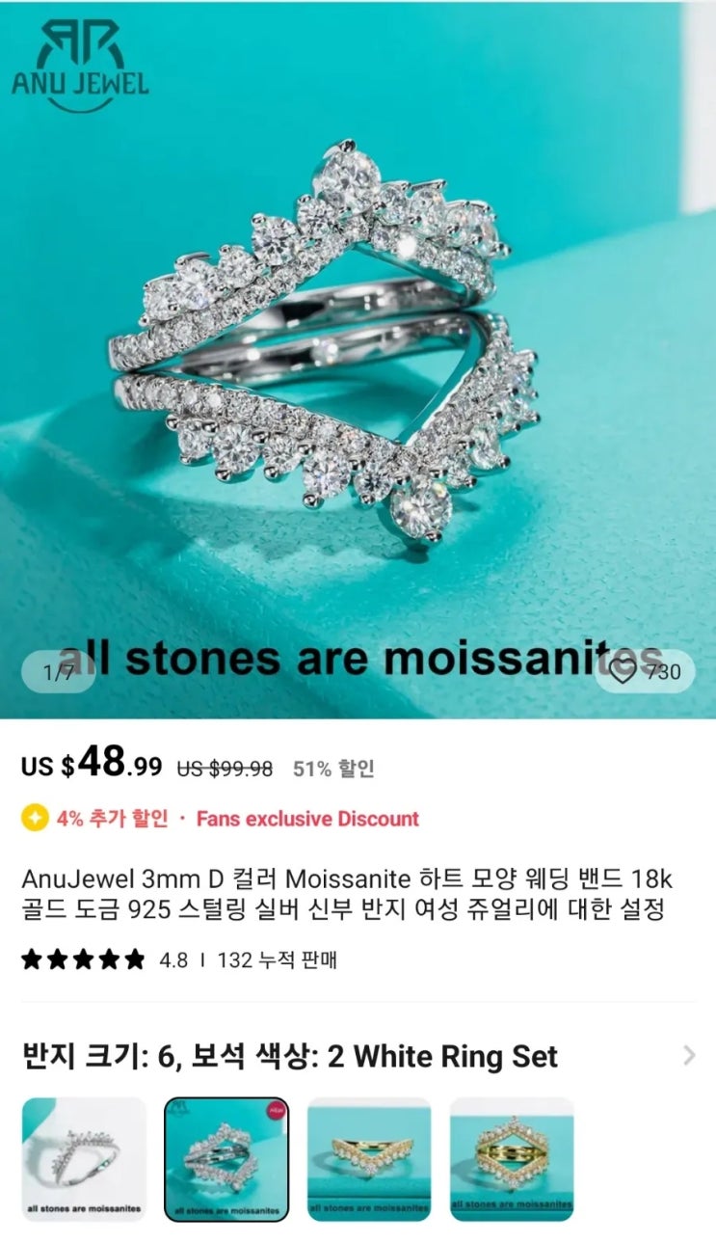Image resolution: width=716 pixels, height=1243 pixels.
Task: Open the AnuJewel product title text
Action: [346, 894]
